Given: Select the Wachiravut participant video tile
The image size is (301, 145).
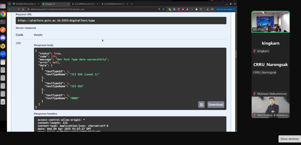Looking at the screenshot, I should (270, 107).
